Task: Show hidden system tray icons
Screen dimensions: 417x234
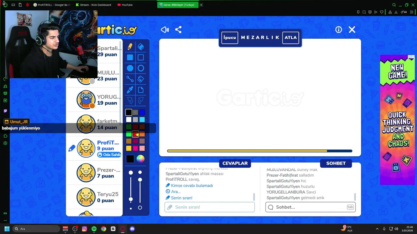Action: point(377,229)
